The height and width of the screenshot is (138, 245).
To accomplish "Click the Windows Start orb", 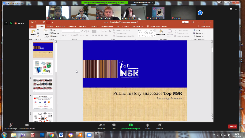I will 4,135.
